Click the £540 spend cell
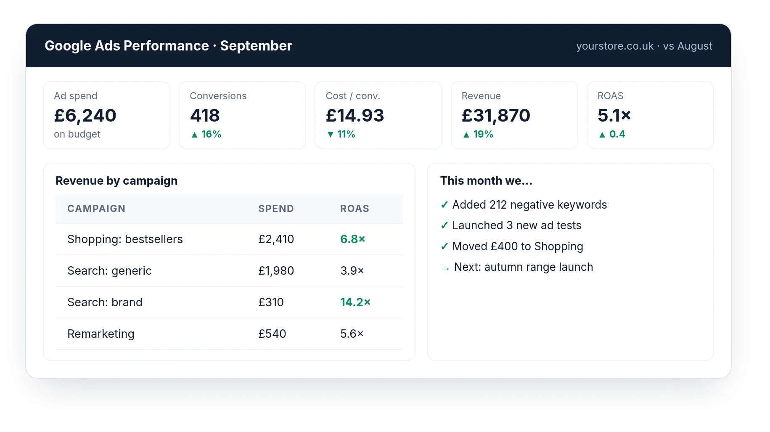The width and height of the screenshot is (770, 432). pyautogui.click(x=272, y=334)
